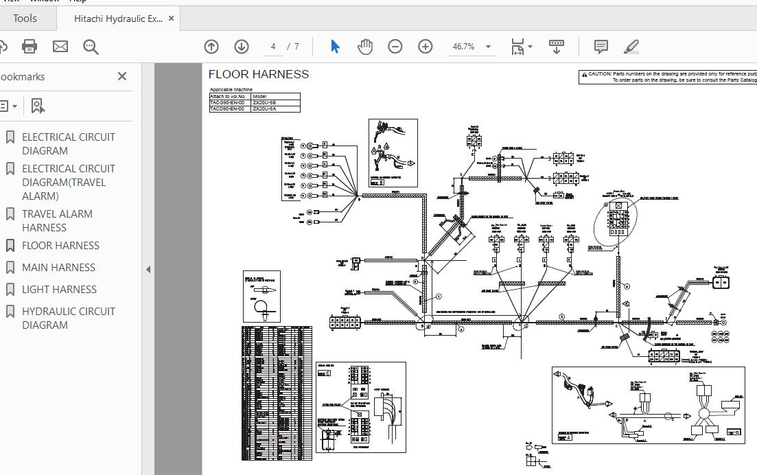Viewport: 757px width, 475px height.
Task: Close the Bookmarks panel
Action: pos(122,76)
